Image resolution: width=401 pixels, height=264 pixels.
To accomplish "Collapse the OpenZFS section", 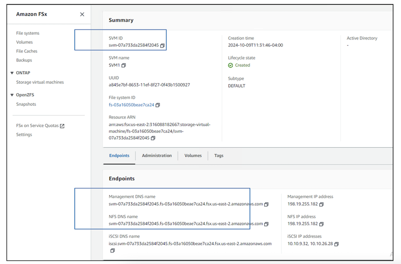I will (12, 95).
